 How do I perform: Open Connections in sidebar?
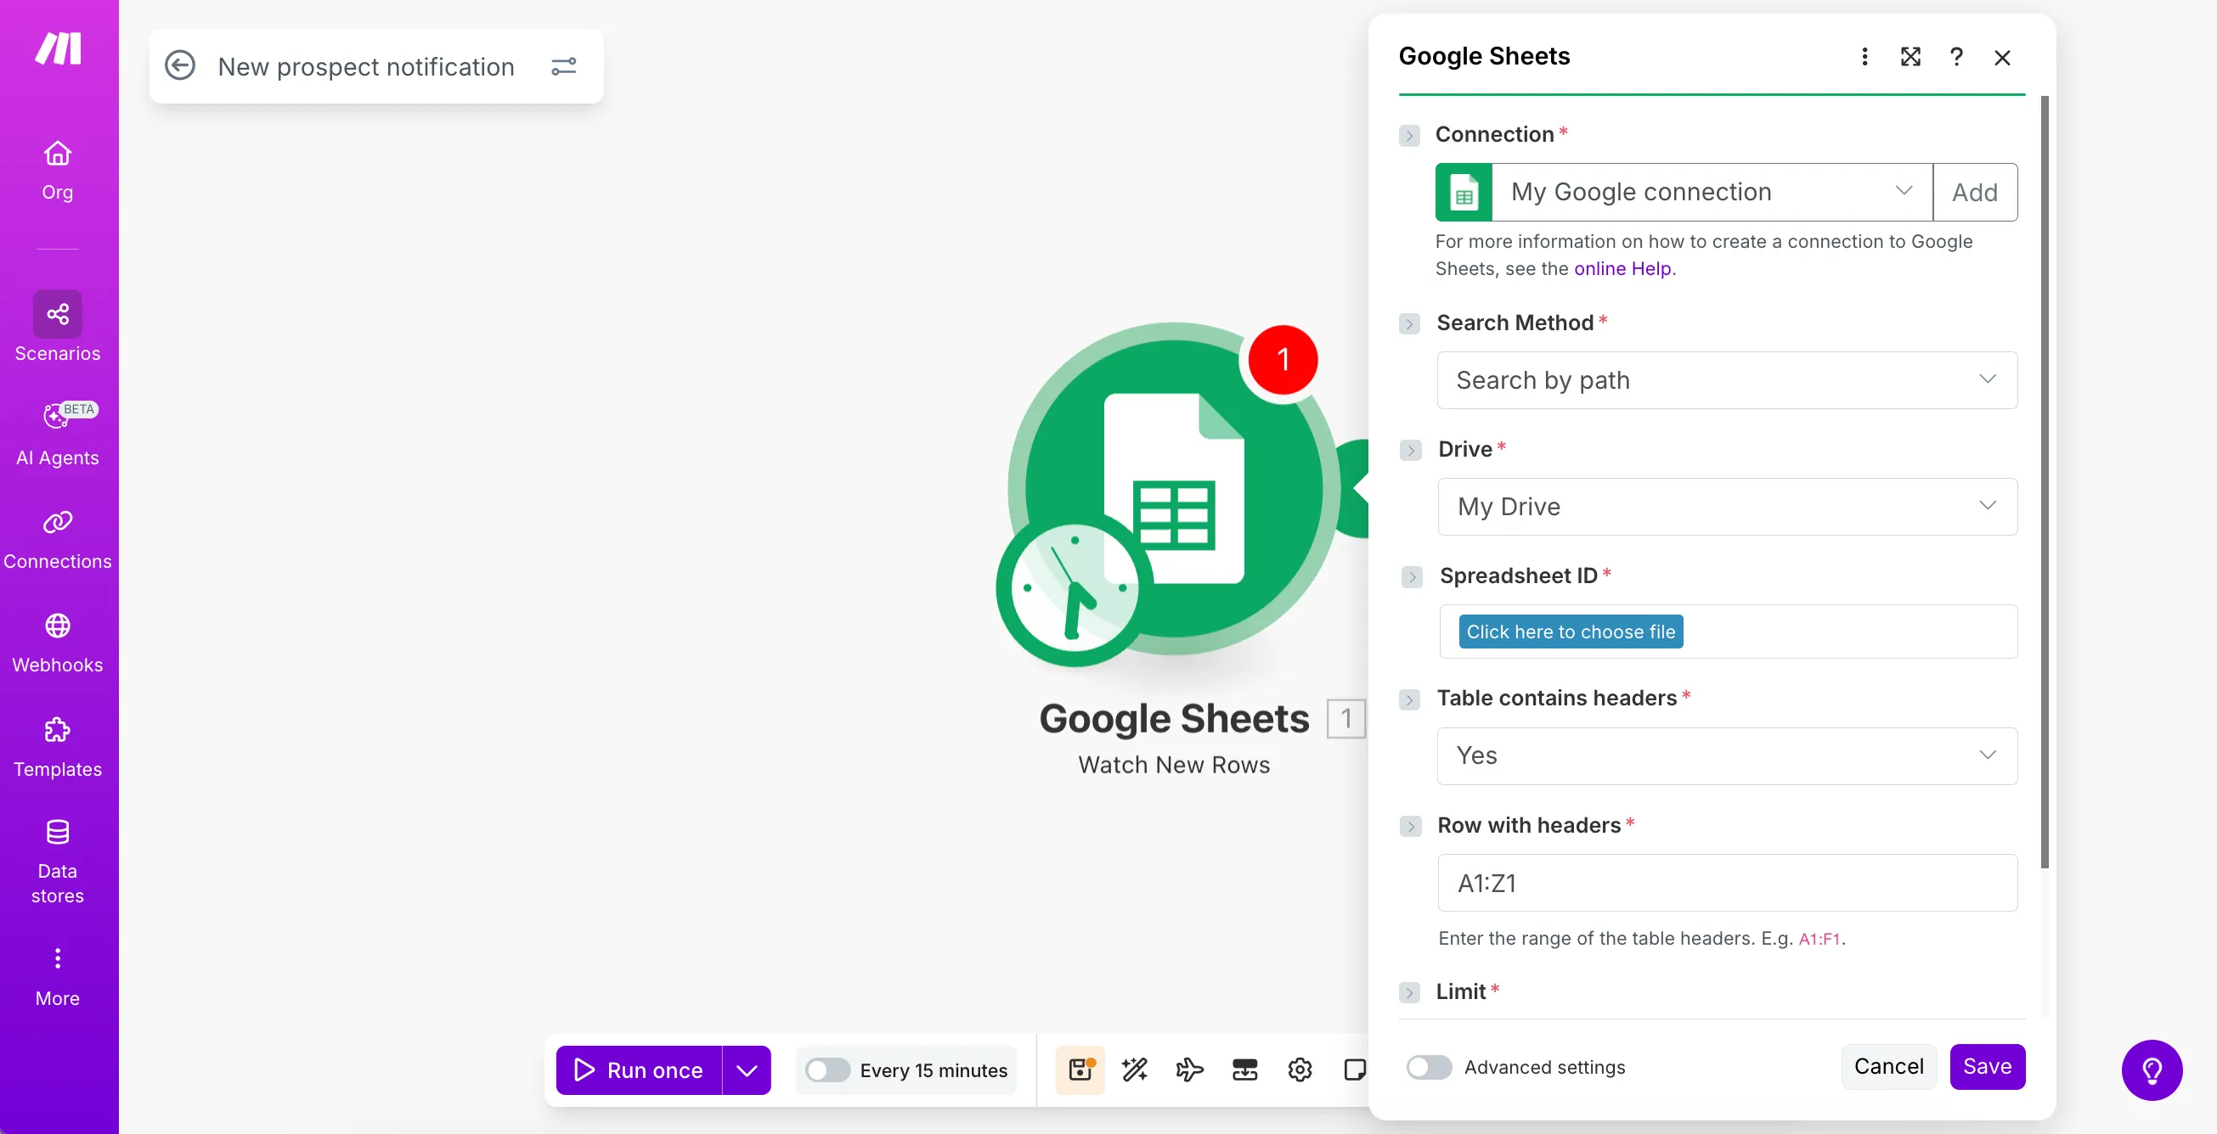click(58, 540)
